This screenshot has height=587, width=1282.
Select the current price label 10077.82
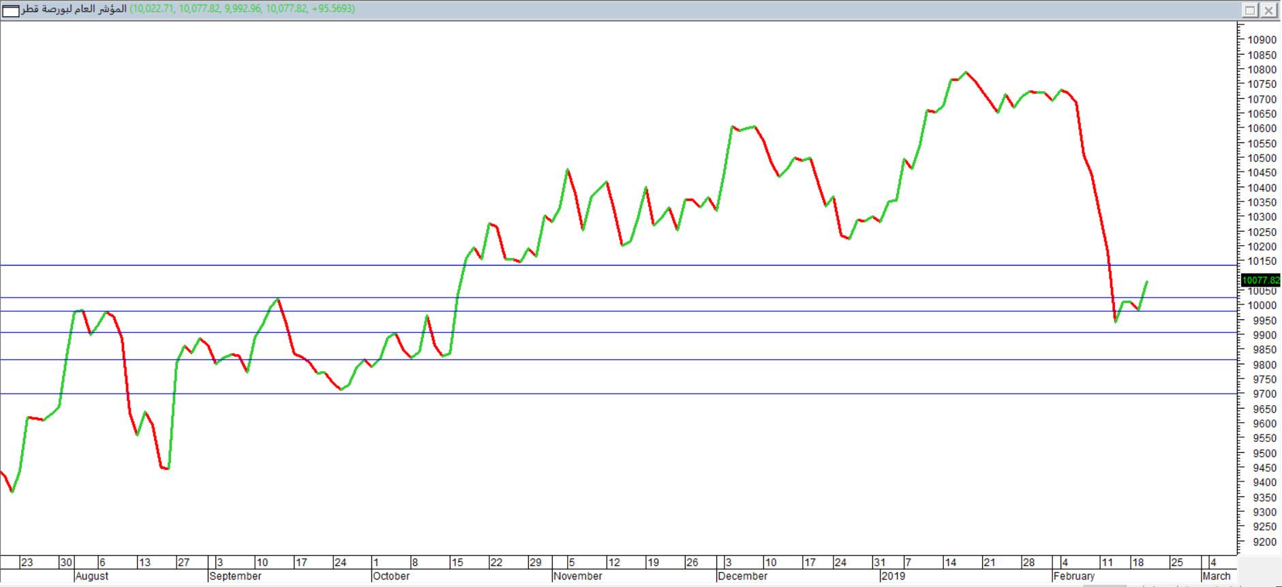click(1261, 280)
